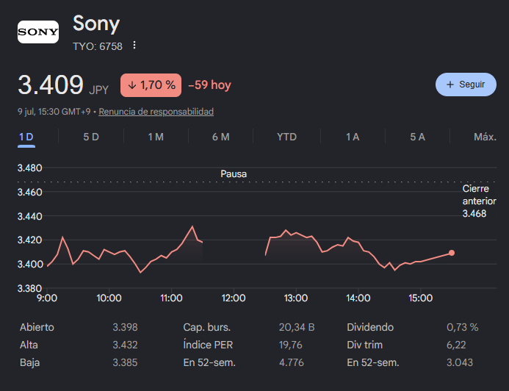This screenshot has width=509, height=391.
Task: Click the Alta value 3.432
Action: pyautogui.click(x=125, y=345)
